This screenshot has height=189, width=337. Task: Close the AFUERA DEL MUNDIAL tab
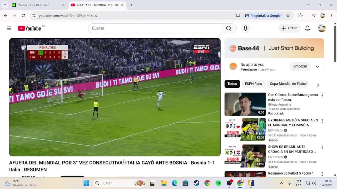(122, 5)
